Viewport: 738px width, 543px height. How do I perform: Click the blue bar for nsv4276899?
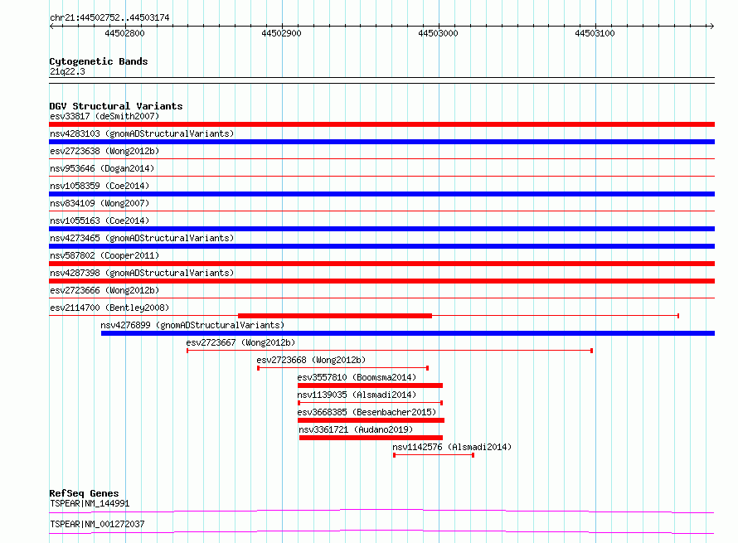[408, 333]
